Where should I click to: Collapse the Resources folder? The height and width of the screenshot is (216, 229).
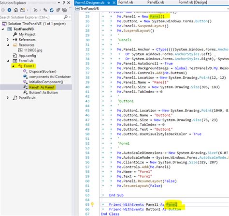(8, 45)
